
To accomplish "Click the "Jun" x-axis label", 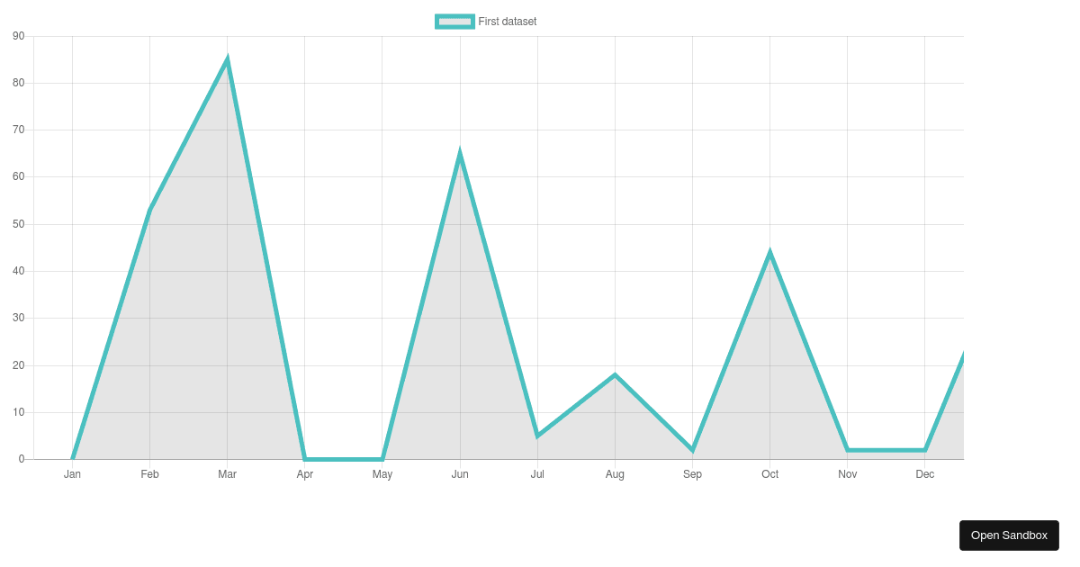I will (460, 474).
